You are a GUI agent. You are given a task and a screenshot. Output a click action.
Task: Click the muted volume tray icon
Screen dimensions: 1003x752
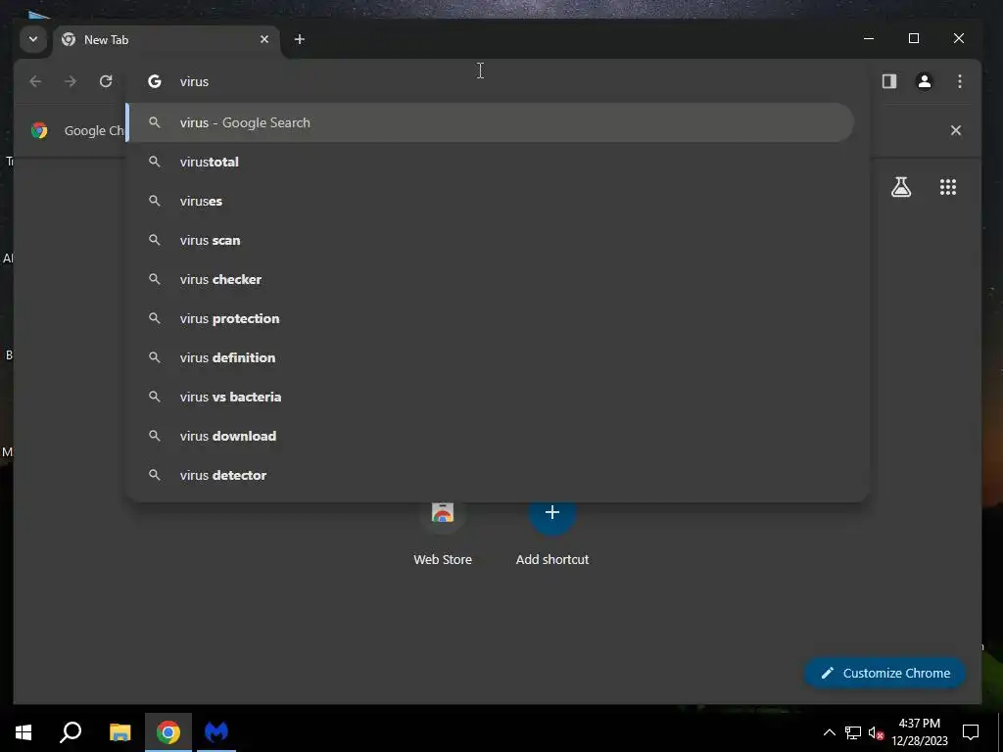click(x=877, y=732)
